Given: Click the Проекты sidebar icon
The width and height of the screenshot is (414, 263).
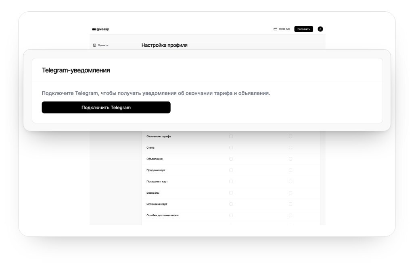Looking at the screenshot, I should tap(94, 46).
